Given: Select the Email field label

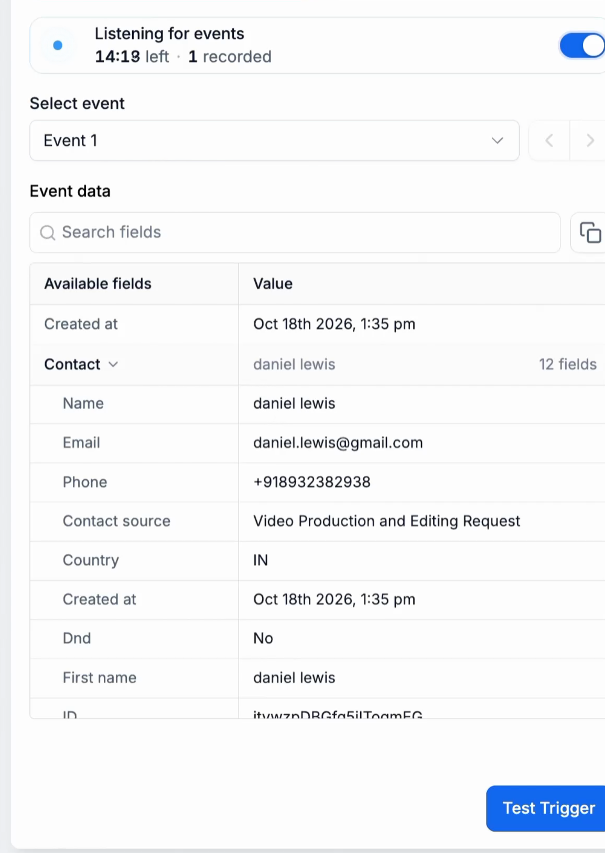Looking at the screenshot, I should tap(81, 443).
